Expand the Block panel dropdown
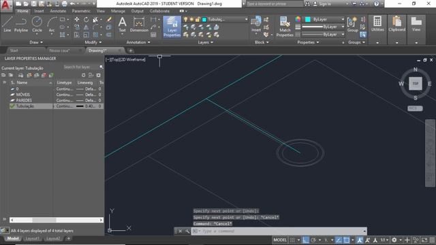The image size is (436, 245). pos(262,42)
